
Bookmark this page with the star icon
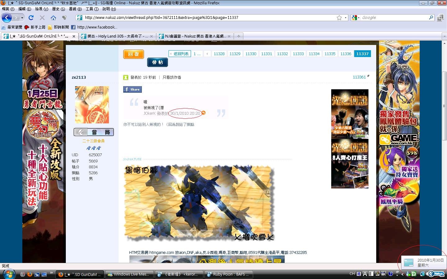[x=339, y=18]
